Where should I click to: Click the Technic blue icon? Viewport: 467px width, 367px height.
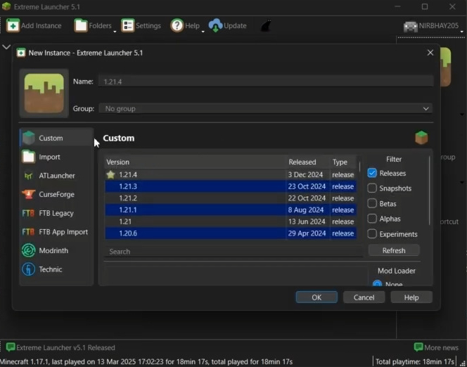coord(29,269)
